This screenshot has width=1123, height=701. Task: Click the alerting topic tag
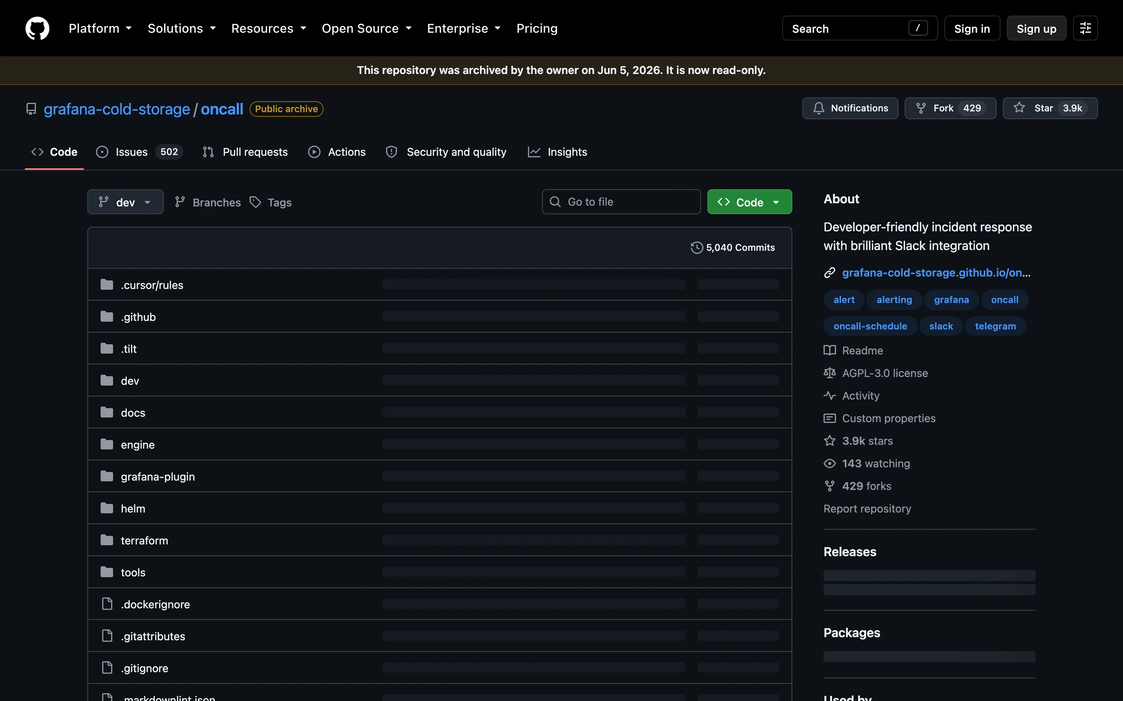pyautogui.click(x=894, y=299)
